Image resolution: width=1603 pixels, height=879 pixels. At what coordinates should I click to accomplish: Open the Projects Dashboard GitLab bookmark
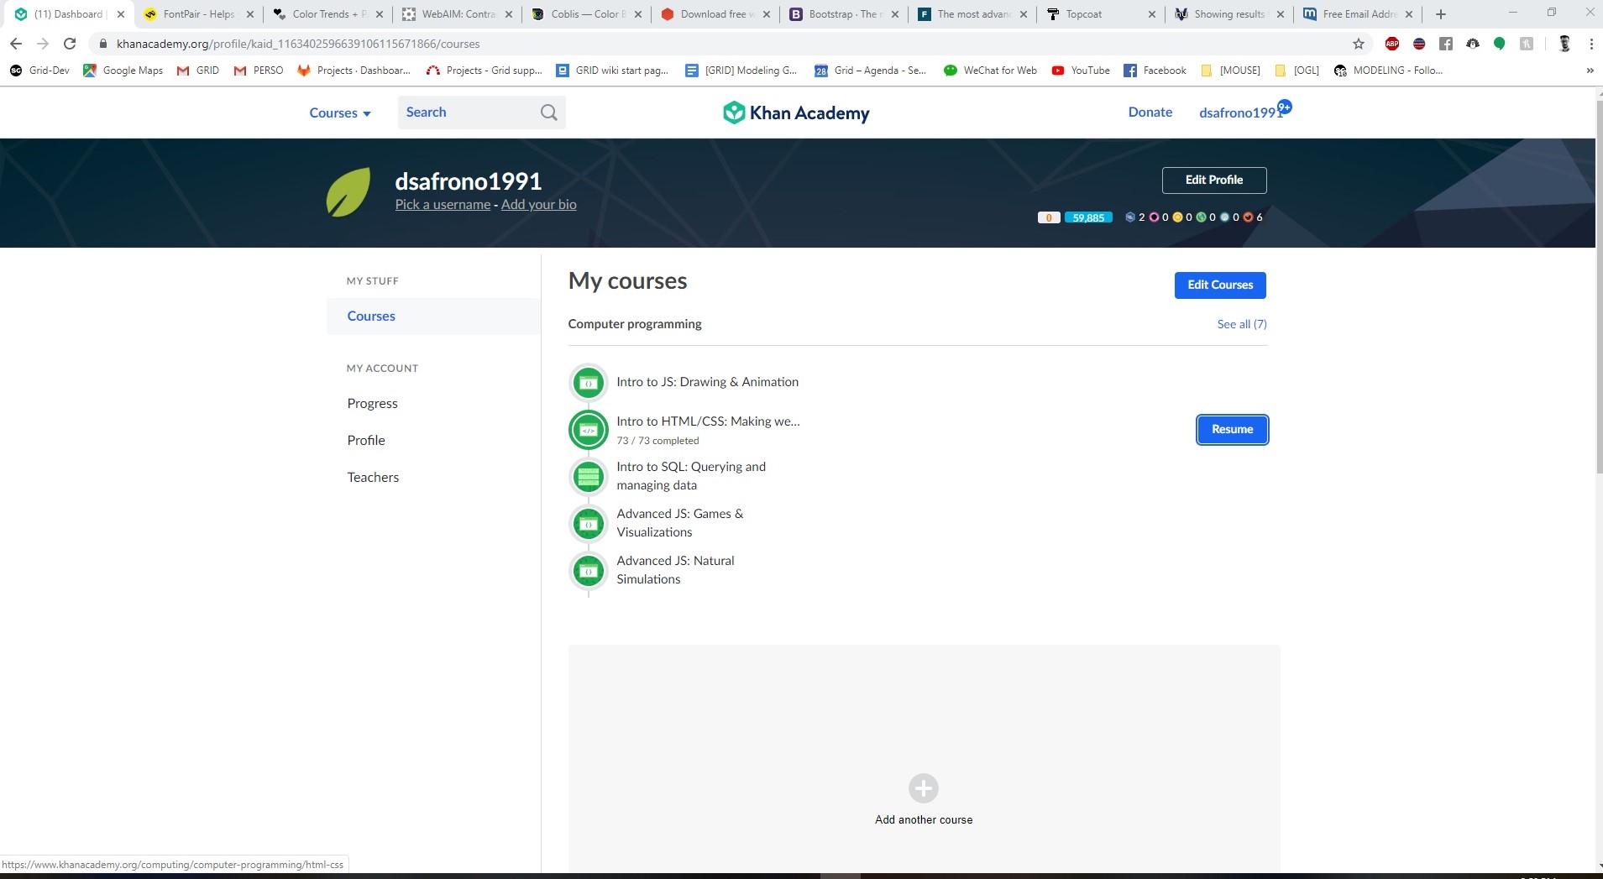pos(354,71)
